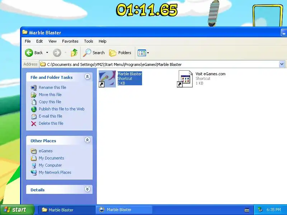Viewport: 287px width, 215px height.
Task: Go up one folder level
Action: click(x=74, y=53)
